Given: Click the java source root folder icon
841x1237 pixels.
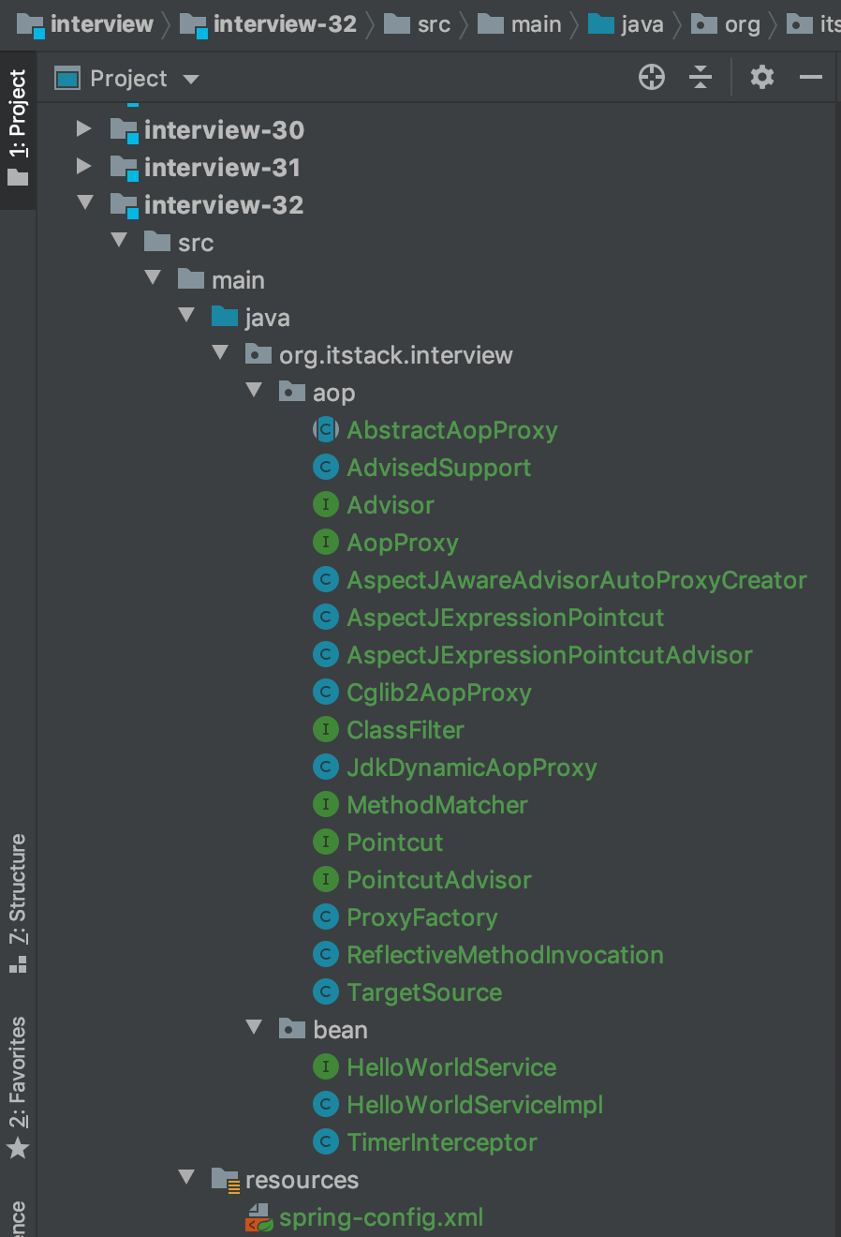Looking at the screenshot, I should click(x=225, y=317).
